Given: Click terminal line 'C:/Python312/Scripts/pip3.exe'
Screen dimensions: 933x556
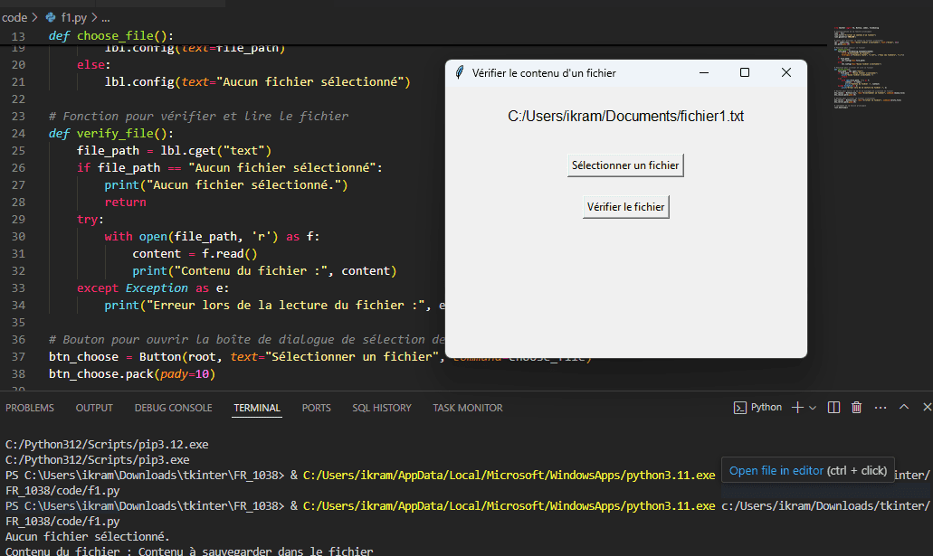Looking at the screenshot, I should [x=98, y=459].
